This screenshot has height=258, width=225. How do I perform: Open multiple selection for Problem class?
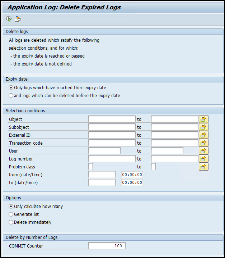tap(203, 167)
